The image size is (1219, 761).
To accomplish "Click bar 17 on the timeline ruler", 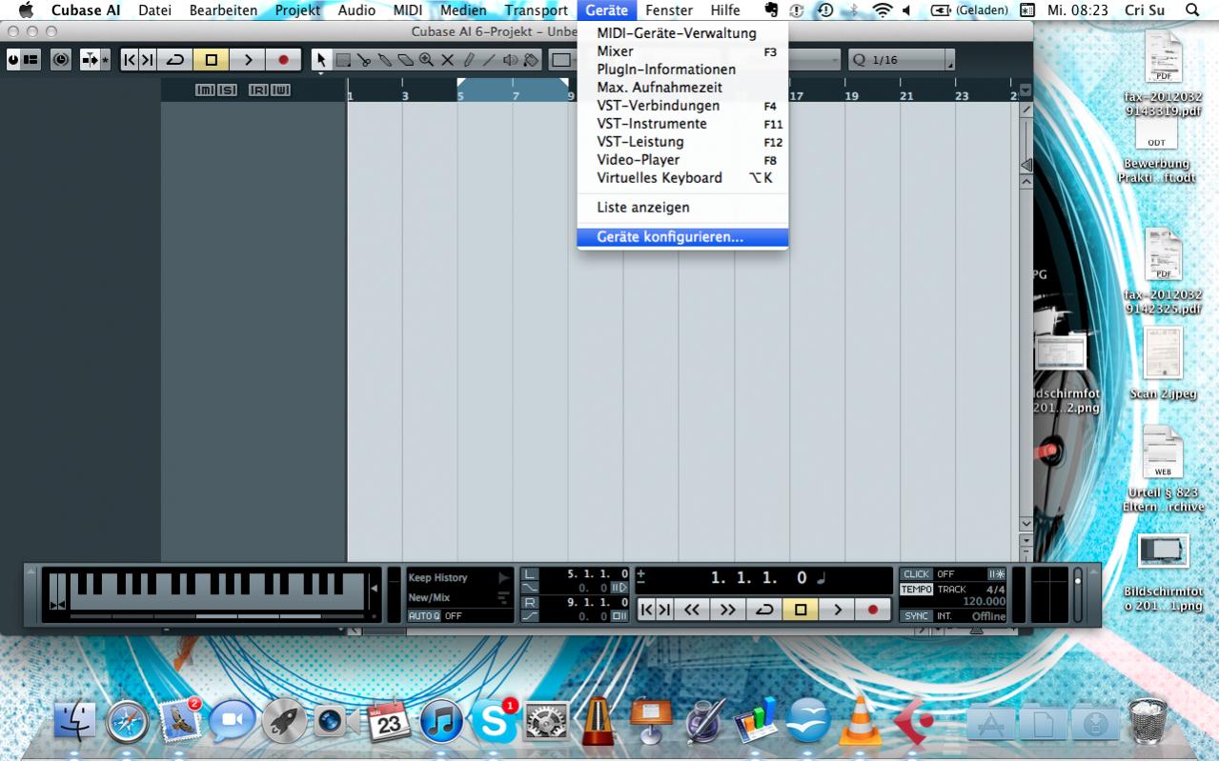I will point(796,95).
